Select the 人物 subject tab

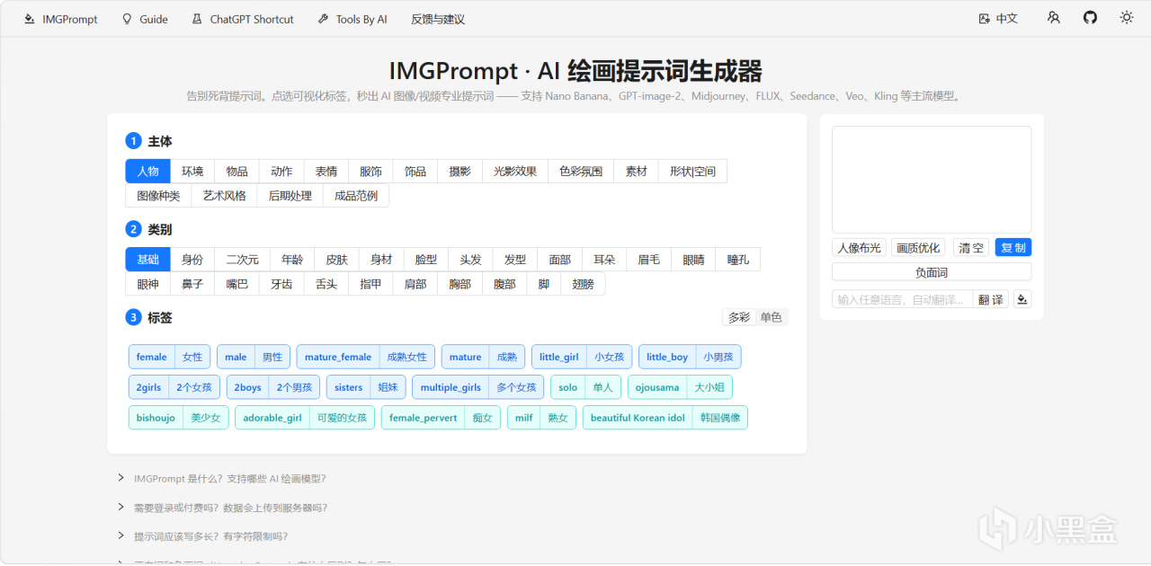click(147, 171)
